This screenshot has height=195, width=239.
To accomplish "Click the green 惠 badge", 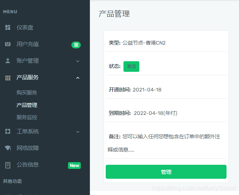I will click(x=76, y=45).
